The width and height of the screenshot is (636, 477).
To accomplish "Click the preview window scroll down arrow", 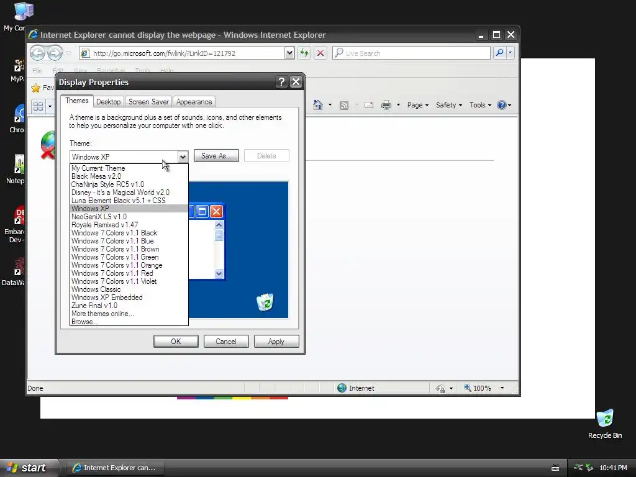I will 219,273.
